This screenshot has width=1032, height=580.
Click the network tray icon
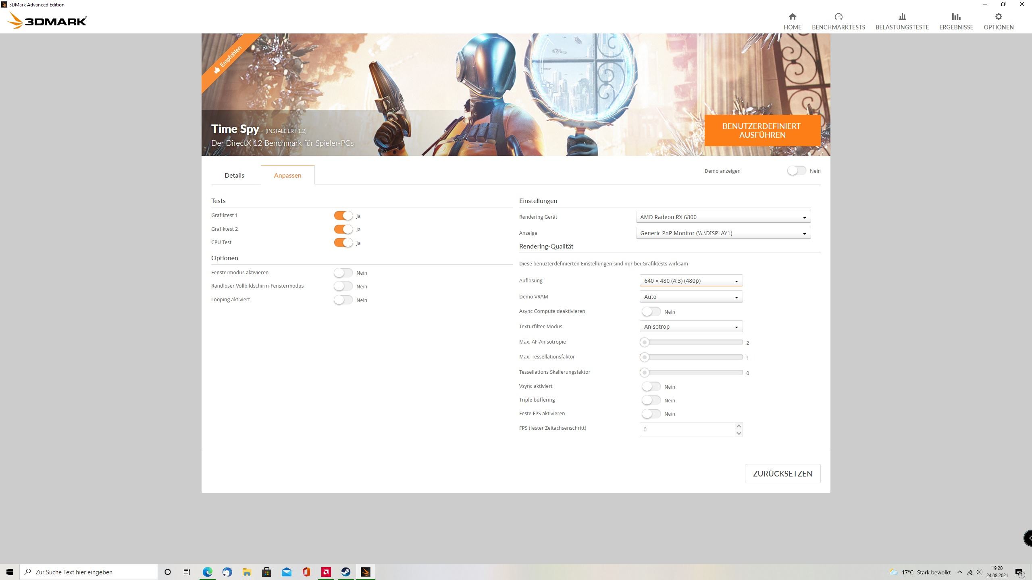970,572
